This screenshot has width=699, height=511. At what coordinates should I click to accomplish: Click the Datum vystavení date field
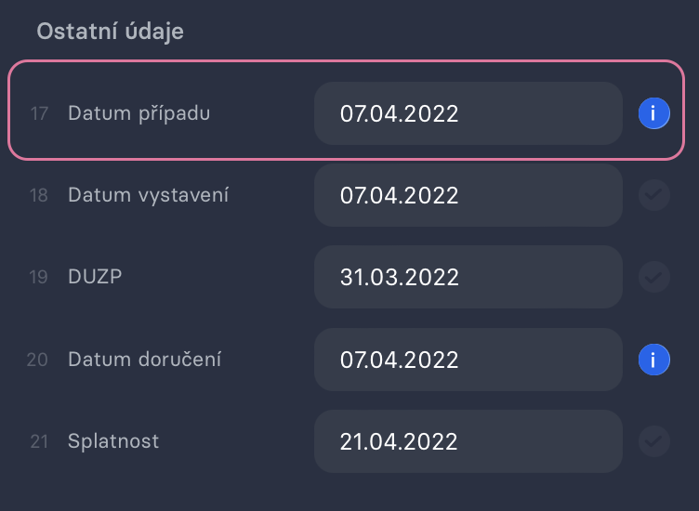[468, 195]
